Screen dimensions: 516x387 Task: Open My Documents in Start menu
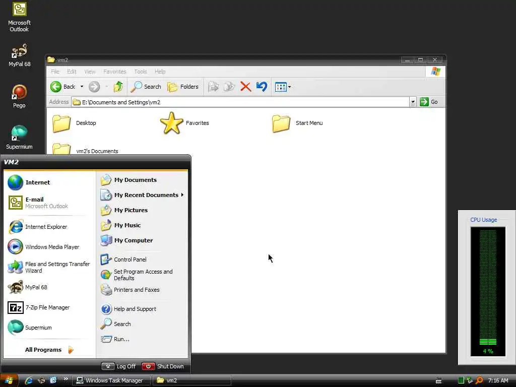point(142,180)
